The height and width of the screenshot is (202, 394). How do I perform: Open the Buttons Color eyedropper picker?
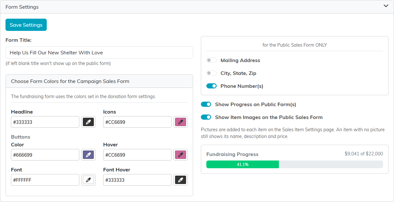tap(88, 155)
